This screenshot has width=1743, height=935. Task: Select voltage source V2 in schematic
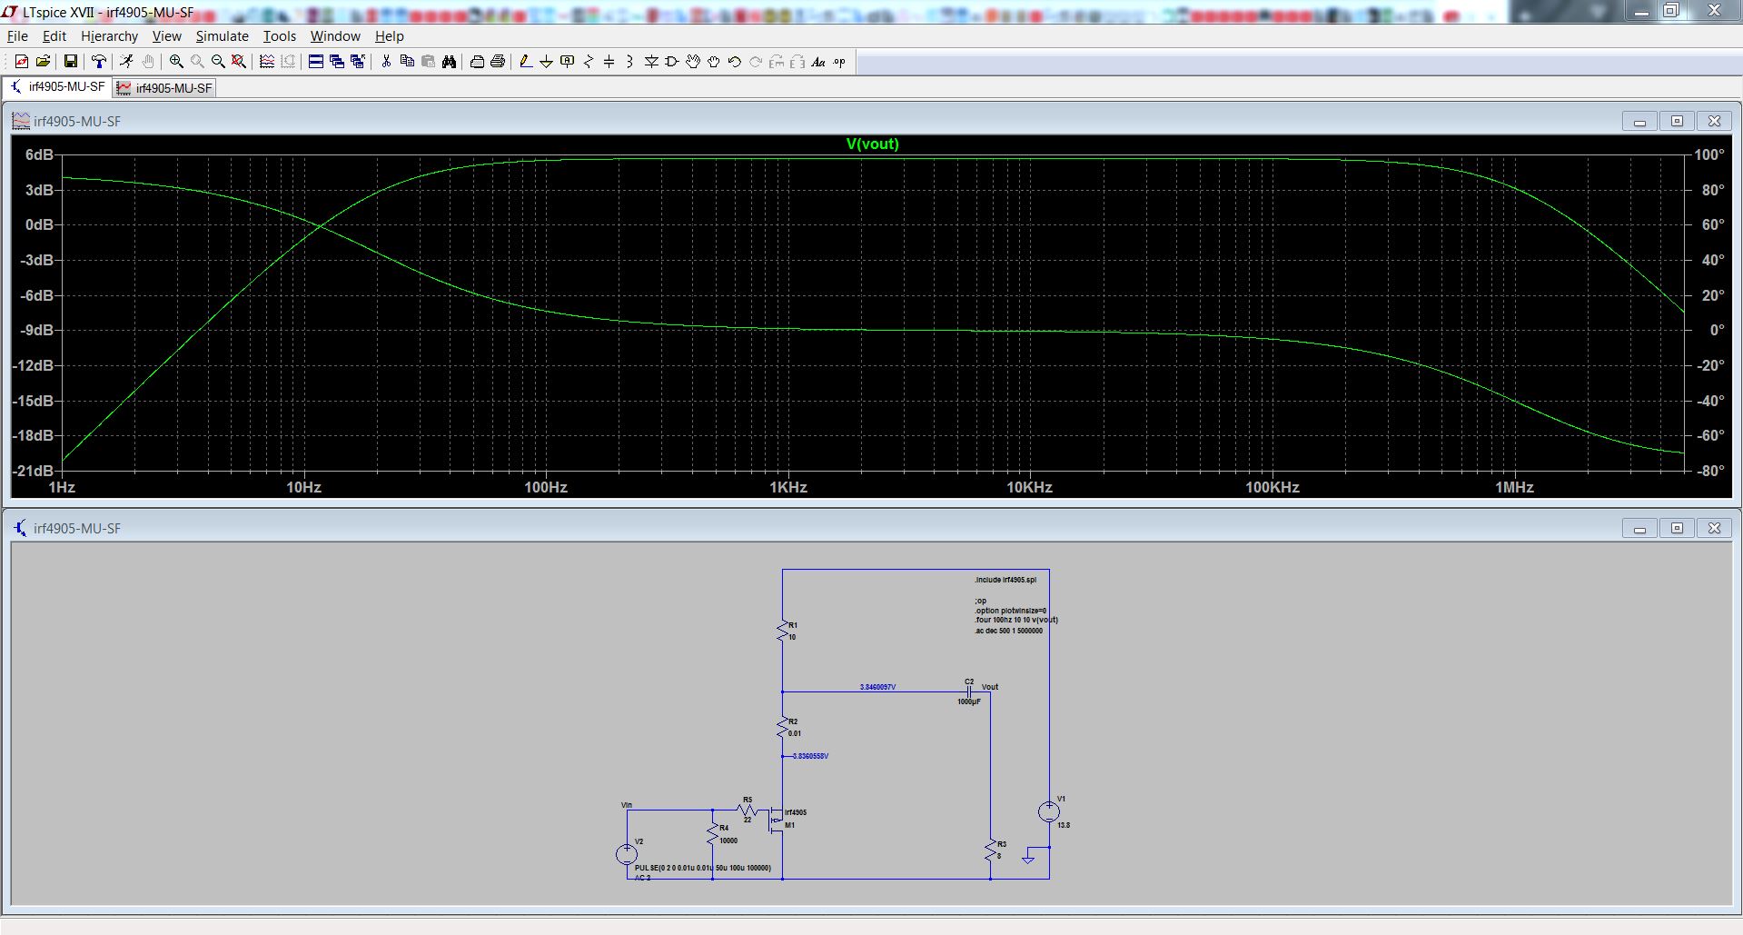(x=627, y=853)
